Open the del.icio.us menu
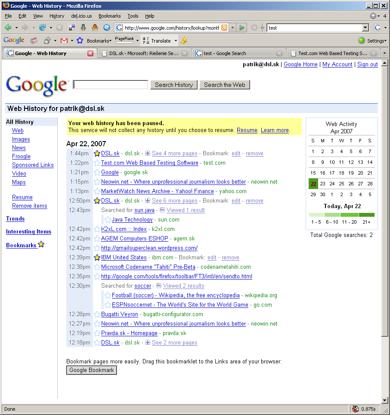This screenshot has height=415, width=390. click(81, 16)
